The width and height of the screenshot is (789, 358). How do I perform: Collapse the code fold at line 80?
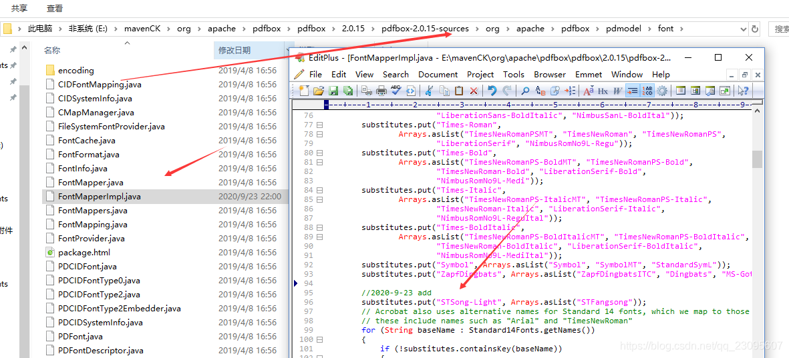(319, 153)
